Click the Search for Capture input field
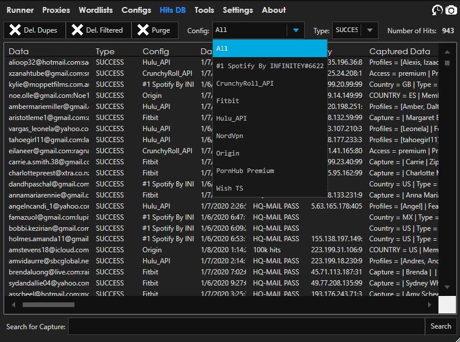Image resolution: width=460 pixels, height=342 pixels. click(x=246, y=326)
